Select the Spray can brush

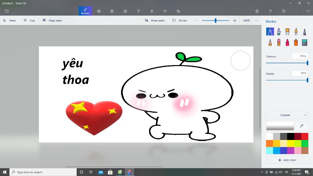pyautogui.click(x=296, y=42)
